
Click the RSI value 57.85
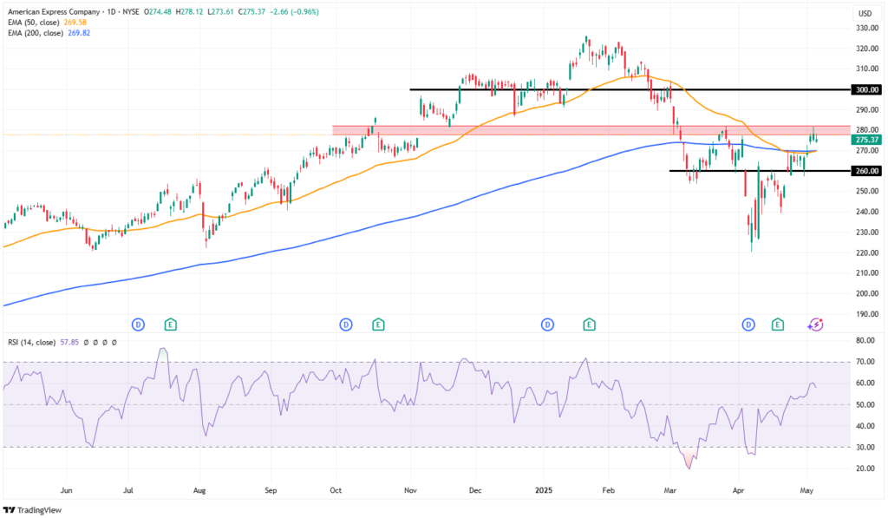point(69,343)
